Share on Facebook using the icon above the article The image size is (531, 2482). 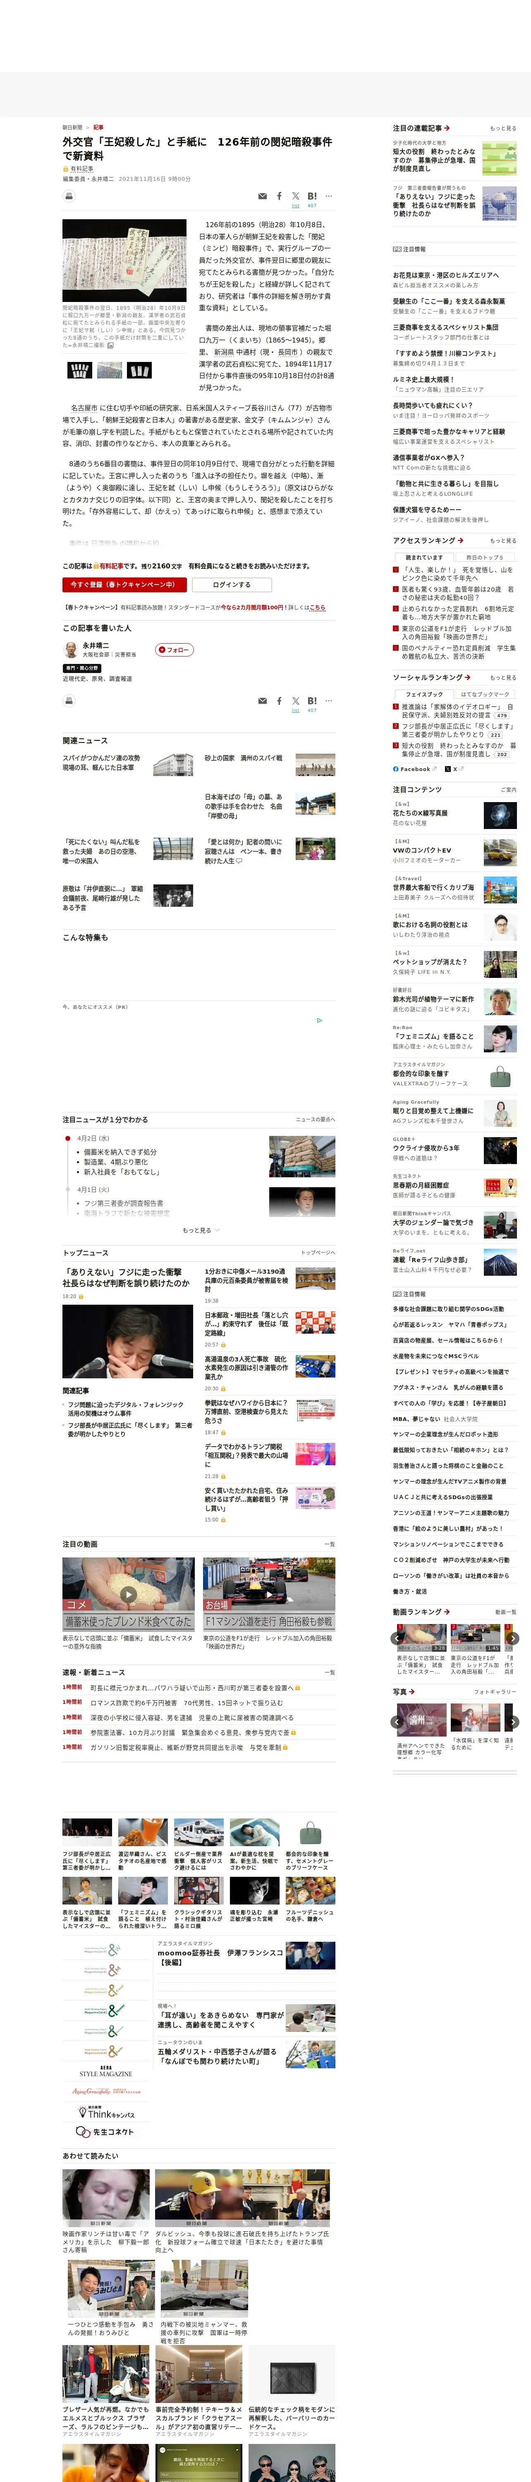coord(280,196)
